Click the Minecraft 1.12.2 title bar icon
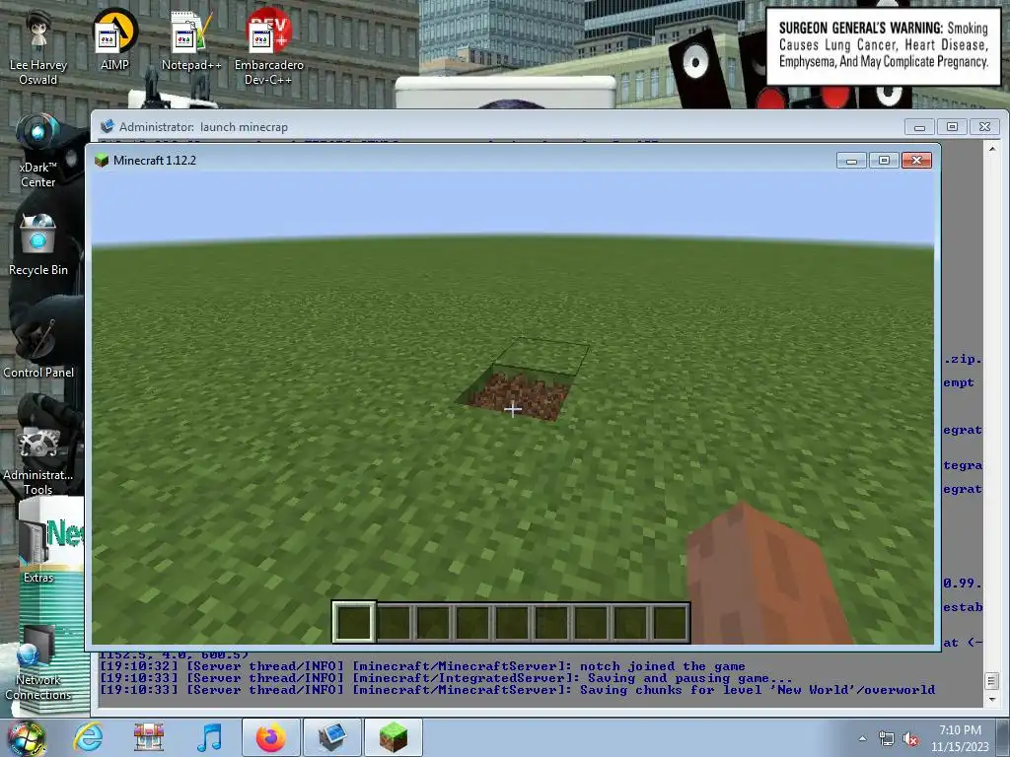The width and height of the screenshot is (1010, 757). (102, 161)
